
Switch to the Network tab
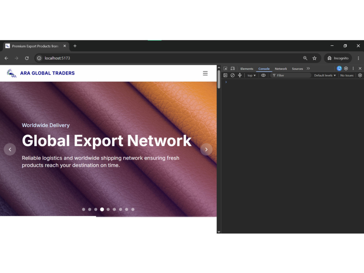pos(281,69)
